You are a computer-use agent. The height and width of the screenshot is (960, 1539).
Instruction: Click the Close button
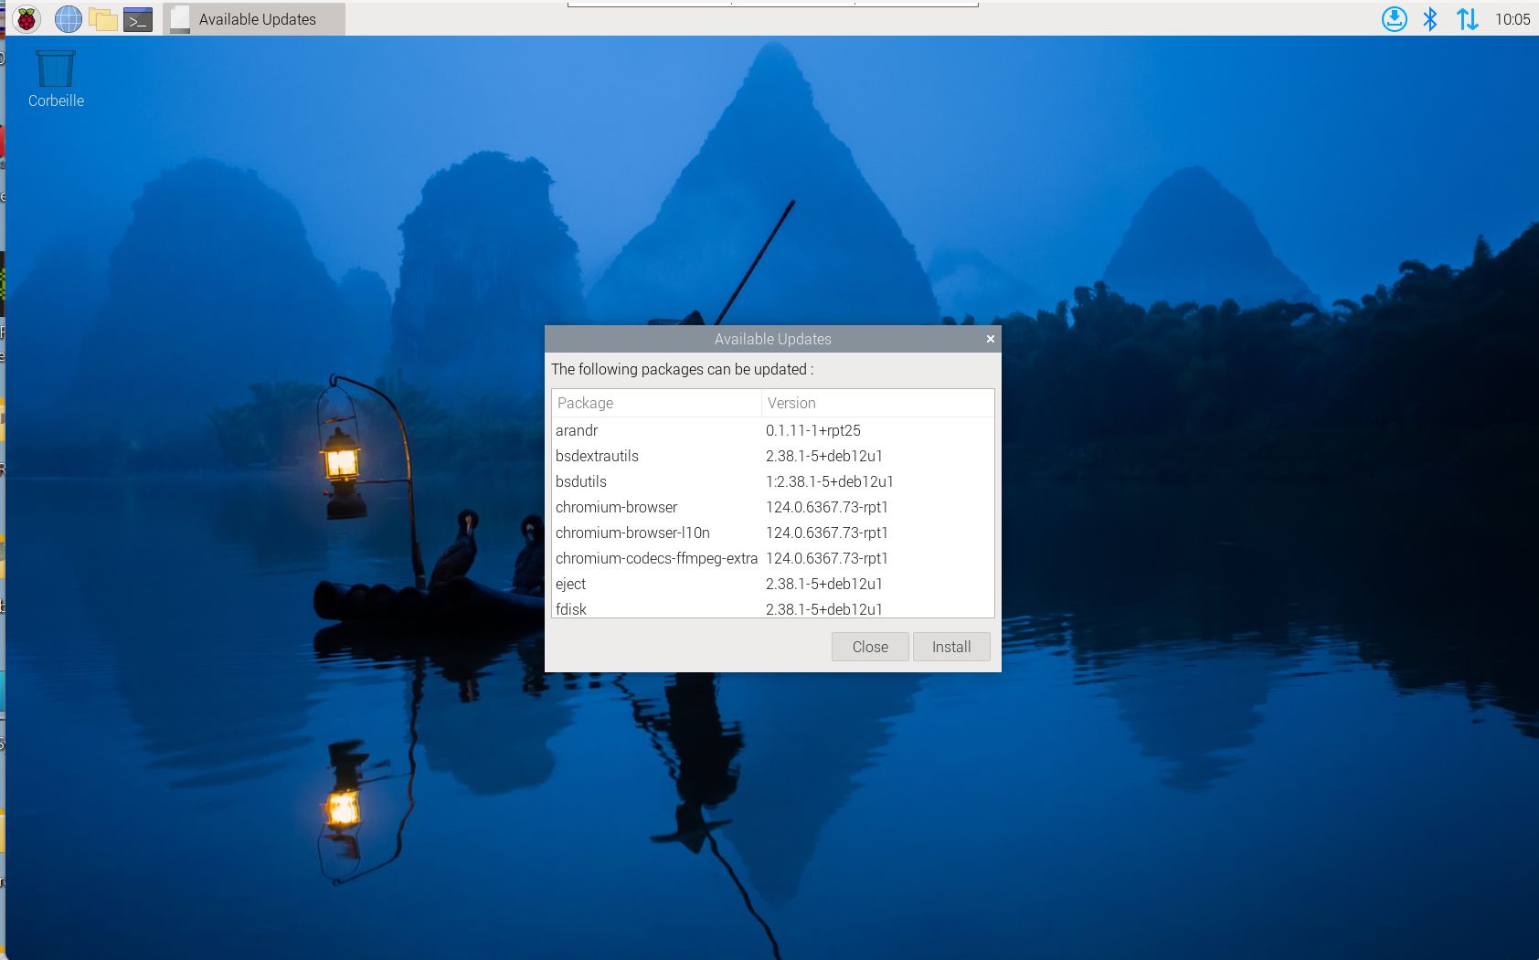tap(870, 647)
